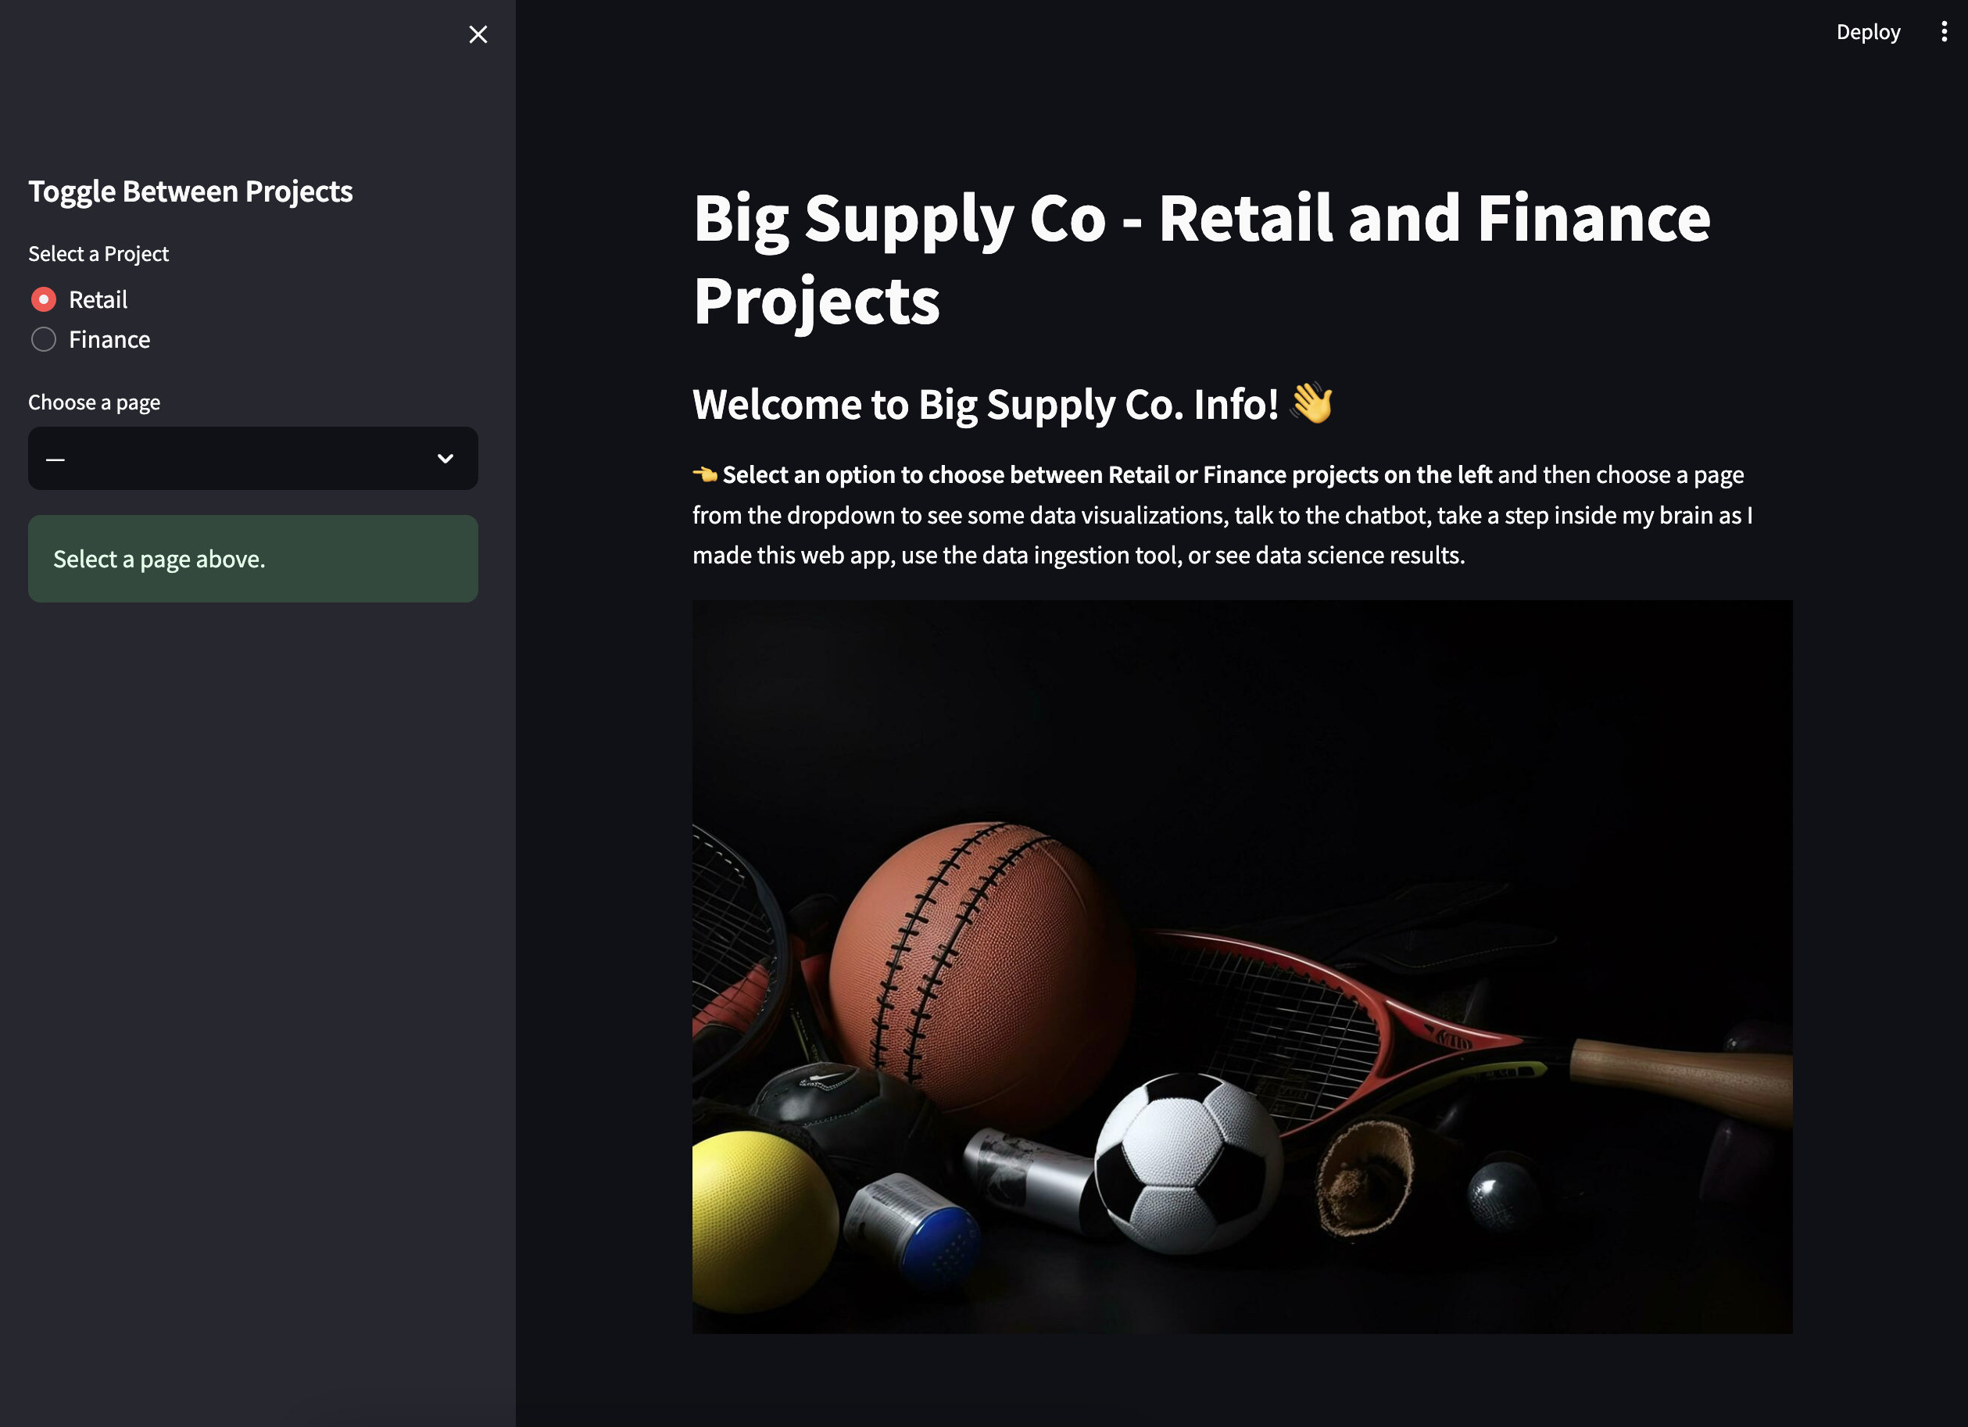Click the Toggle Between Projects heading
This screenshot has width=1968, height=1427.
click(190, 191)
